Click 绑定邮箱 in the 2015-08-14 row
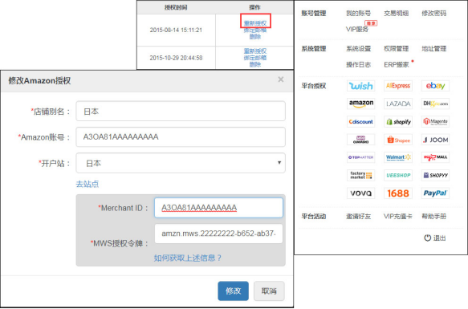 click(x=255, y=30)
